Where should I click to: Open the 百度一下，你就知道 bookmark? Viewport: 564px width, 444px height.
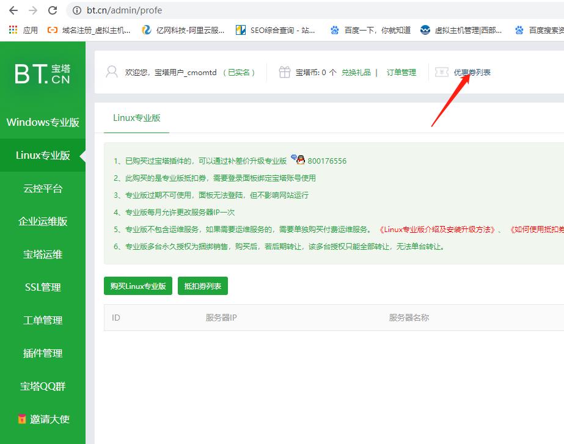pos(370,30)
